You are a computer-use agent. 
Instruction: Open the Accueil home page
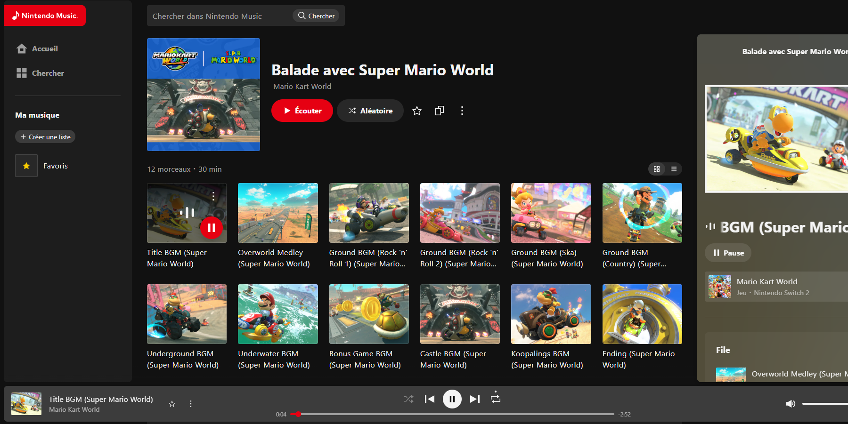[x=37, y=48]
